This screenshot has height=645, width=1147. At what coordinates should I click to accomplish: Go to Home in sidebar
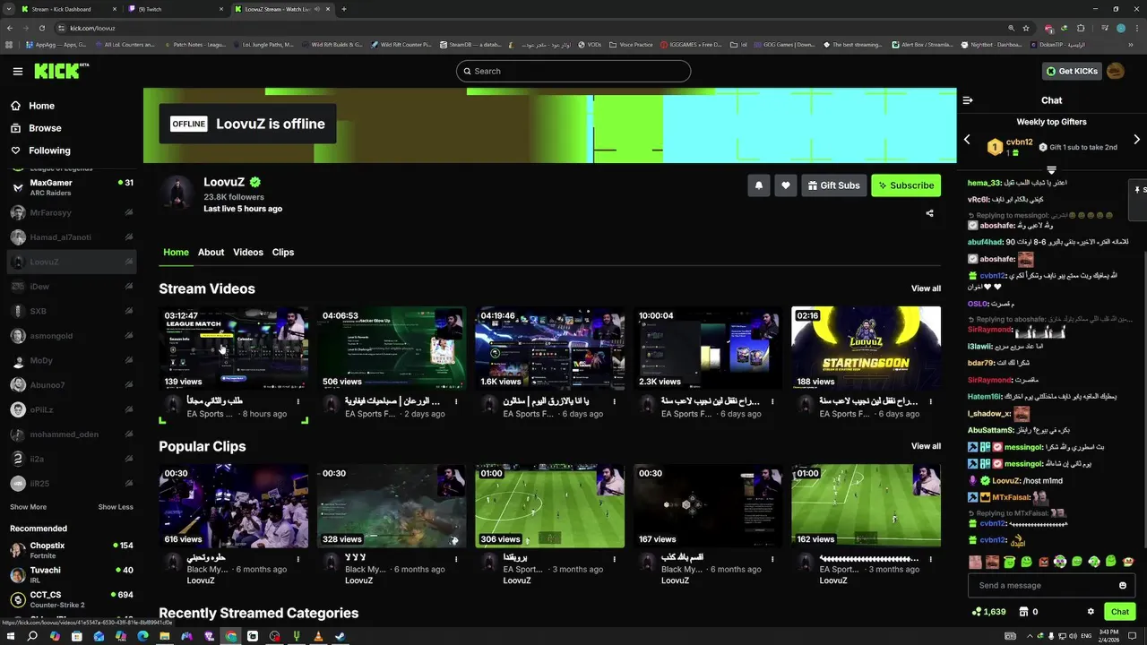click(41, 106)
